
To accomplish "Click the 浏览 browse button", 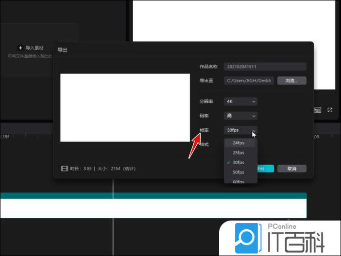I will pyautogui.click(x=292, y=81).
